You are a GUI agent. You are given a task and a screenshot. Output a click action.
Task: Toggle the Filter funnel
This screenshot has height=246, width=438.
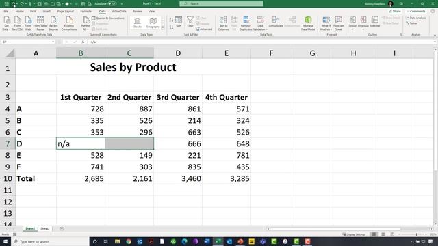[190, 22]
